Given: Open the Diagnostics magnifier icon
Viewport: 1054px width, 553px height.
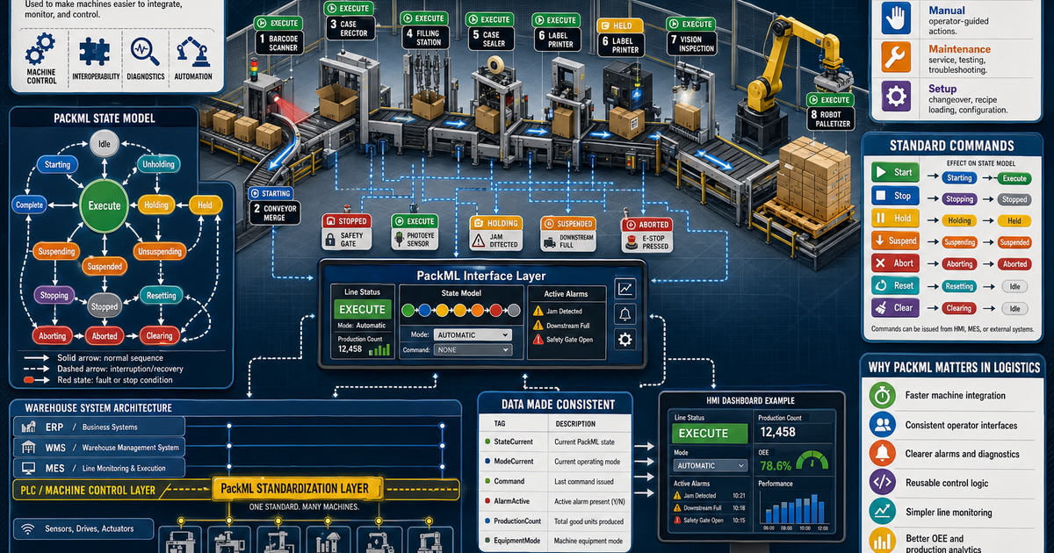Looking at the screenshot, I should click(145, 52).
